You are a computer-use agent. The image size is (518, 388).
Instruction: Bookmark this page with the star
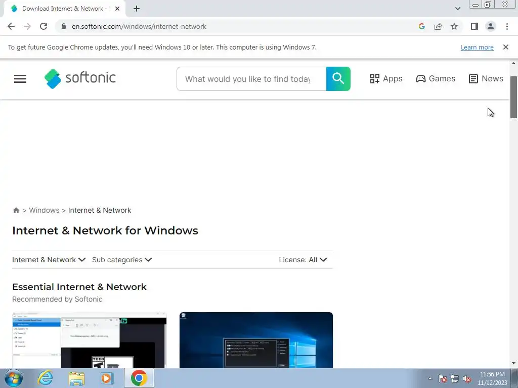pos(454,26)
